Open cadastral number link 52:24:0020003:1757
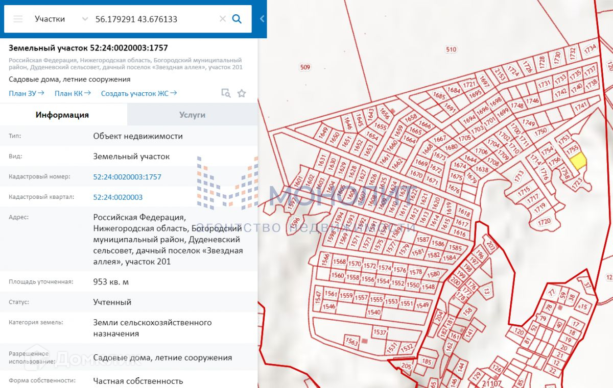The image size is (613, 388). click(x=127, y=177)
